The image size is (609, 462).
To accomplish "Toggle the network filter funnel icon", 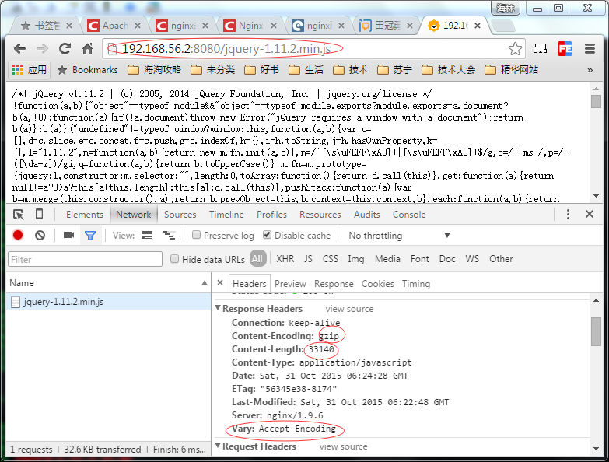I will tap(90, 235).
